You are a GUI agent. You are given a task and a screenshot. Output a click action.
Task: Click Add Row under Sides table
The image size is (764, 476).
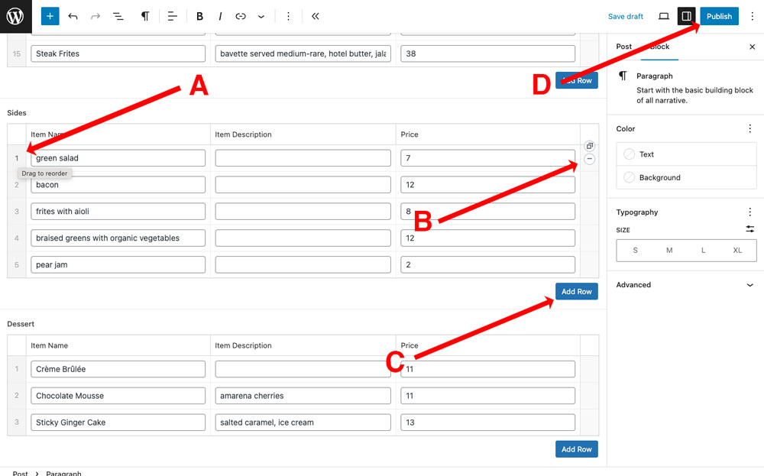tap(576, 291)
